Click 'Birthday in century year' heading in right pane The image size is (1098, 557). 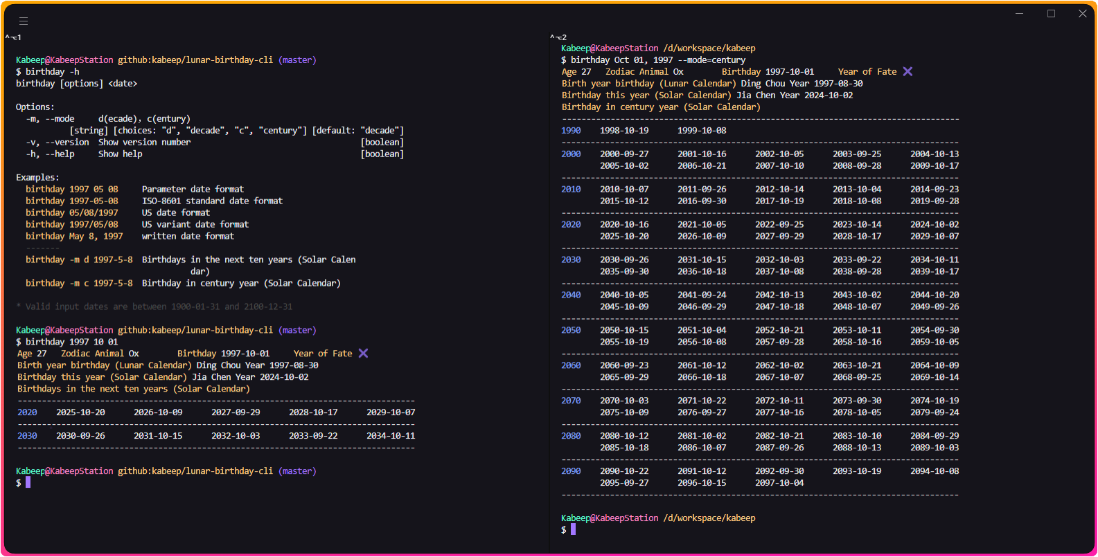click(x=661, y=107)
